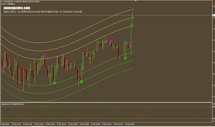This screenshot has width=215, height=127.
Task: Select the later magenta star sell signal
Action: click(x=111, y=41)
